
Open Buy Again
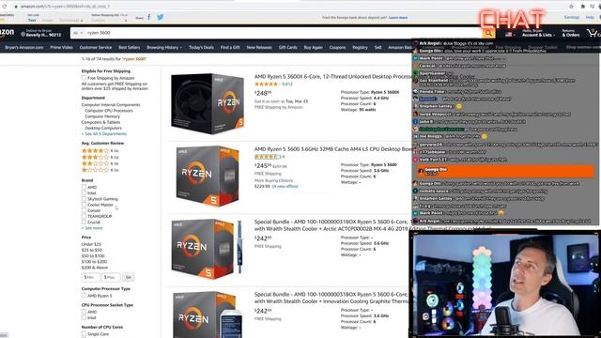(313, 48)
